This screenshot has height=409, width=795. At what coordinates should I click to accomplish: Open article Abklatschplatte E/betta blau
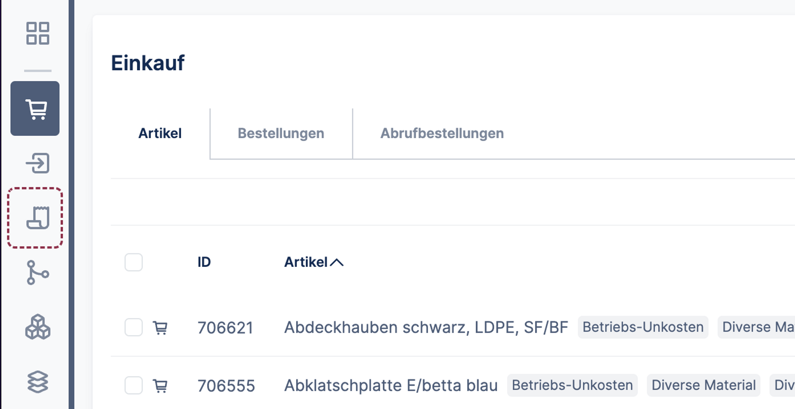391,386
